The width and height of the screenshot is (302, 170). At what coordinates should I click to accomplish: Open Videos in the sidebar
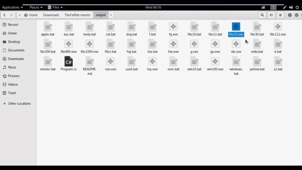point(18,85)
